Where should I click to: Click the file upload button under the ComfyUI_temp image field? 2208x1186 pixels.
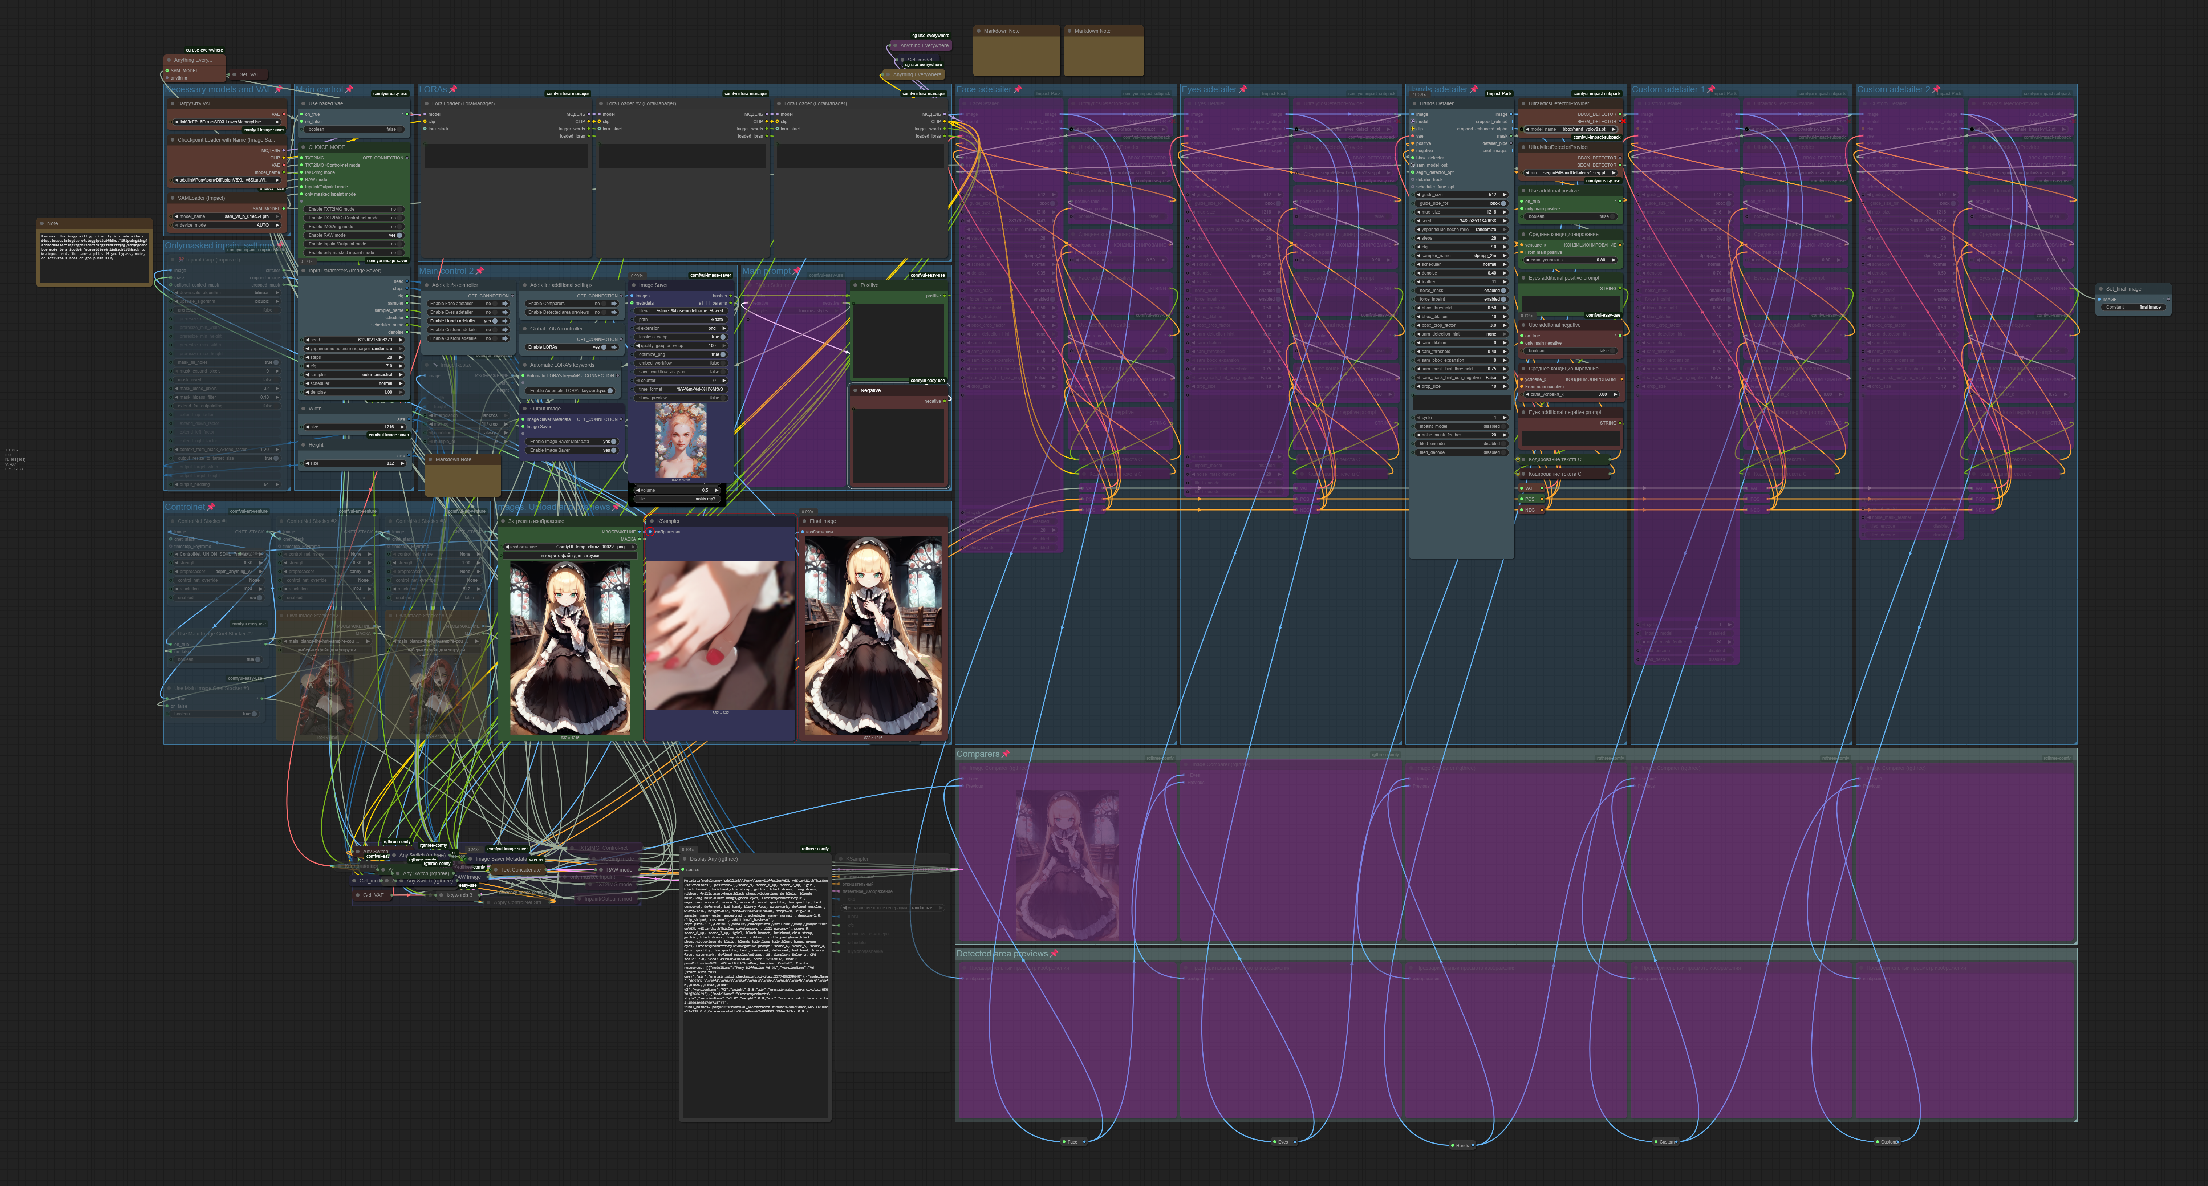pyautogui.click(x=570, y=555)
